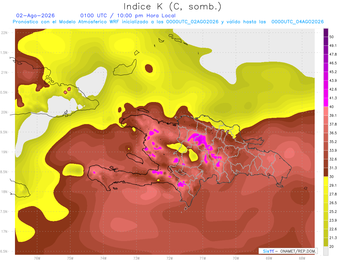Click the '19N' latitude label
Screen dimensions: 339x262
tap(4, 152)
